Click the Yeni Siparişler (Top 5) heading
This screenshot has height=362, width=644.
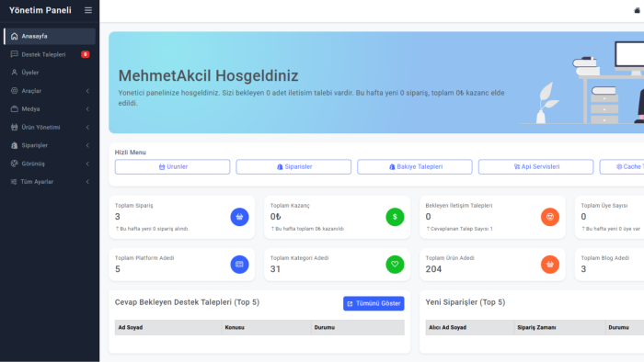(x=466, y=302)
